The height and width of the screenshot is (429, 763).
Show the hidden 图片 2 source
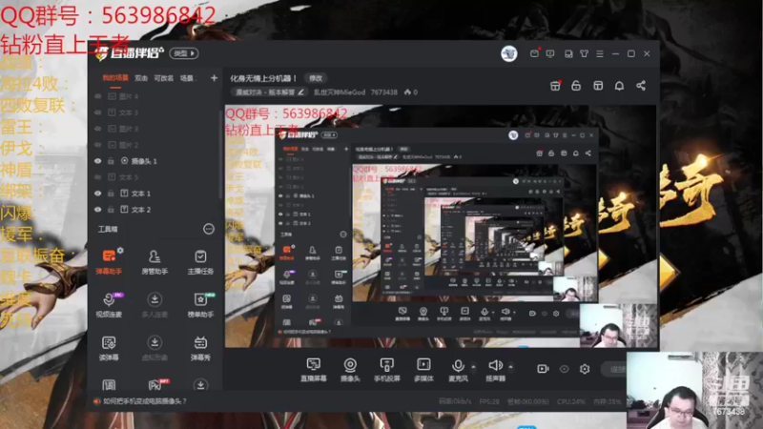(x=98, y=145)
